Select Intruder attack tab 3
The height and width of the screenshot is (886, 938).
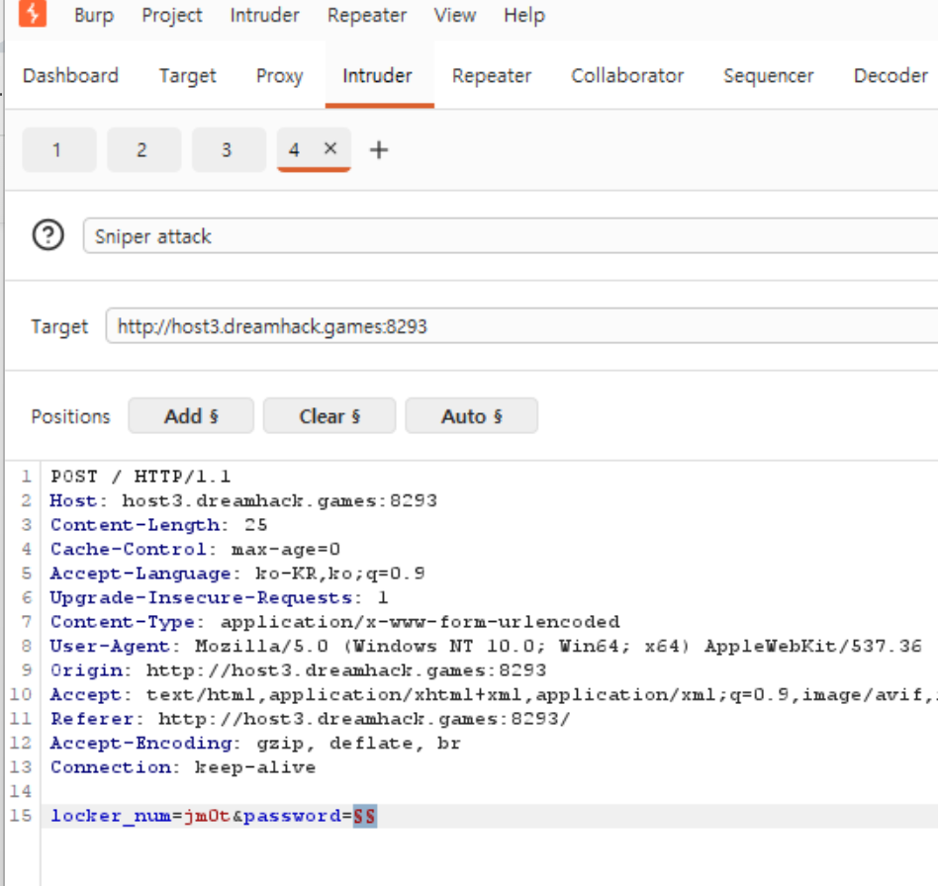[x=230, y=149]
